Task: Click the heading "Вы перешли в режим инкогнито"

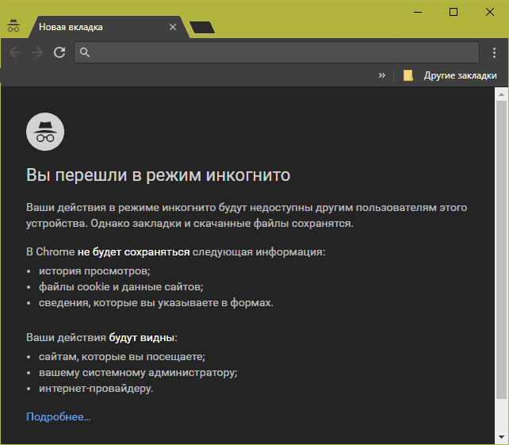Action: point(158,175)
